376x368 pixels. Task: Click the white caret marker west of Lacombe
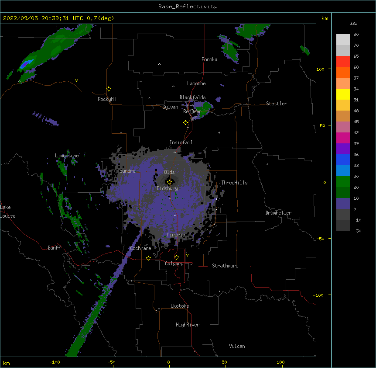click(173, 86)
